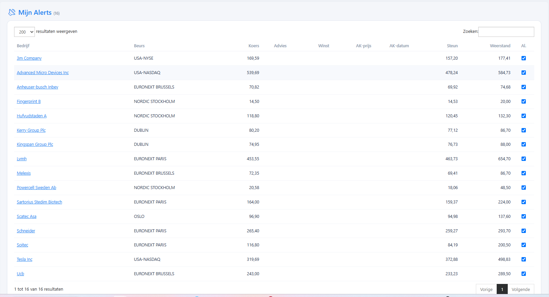The image size is (549, 297).
Task: Open the Kingspan Group Plc link
Action: coord(35,144)
